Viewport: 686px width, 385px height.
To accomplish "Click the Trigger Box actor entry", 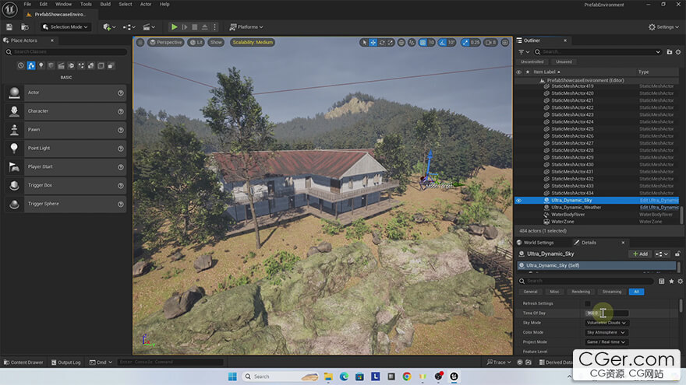I will [66, 186].
